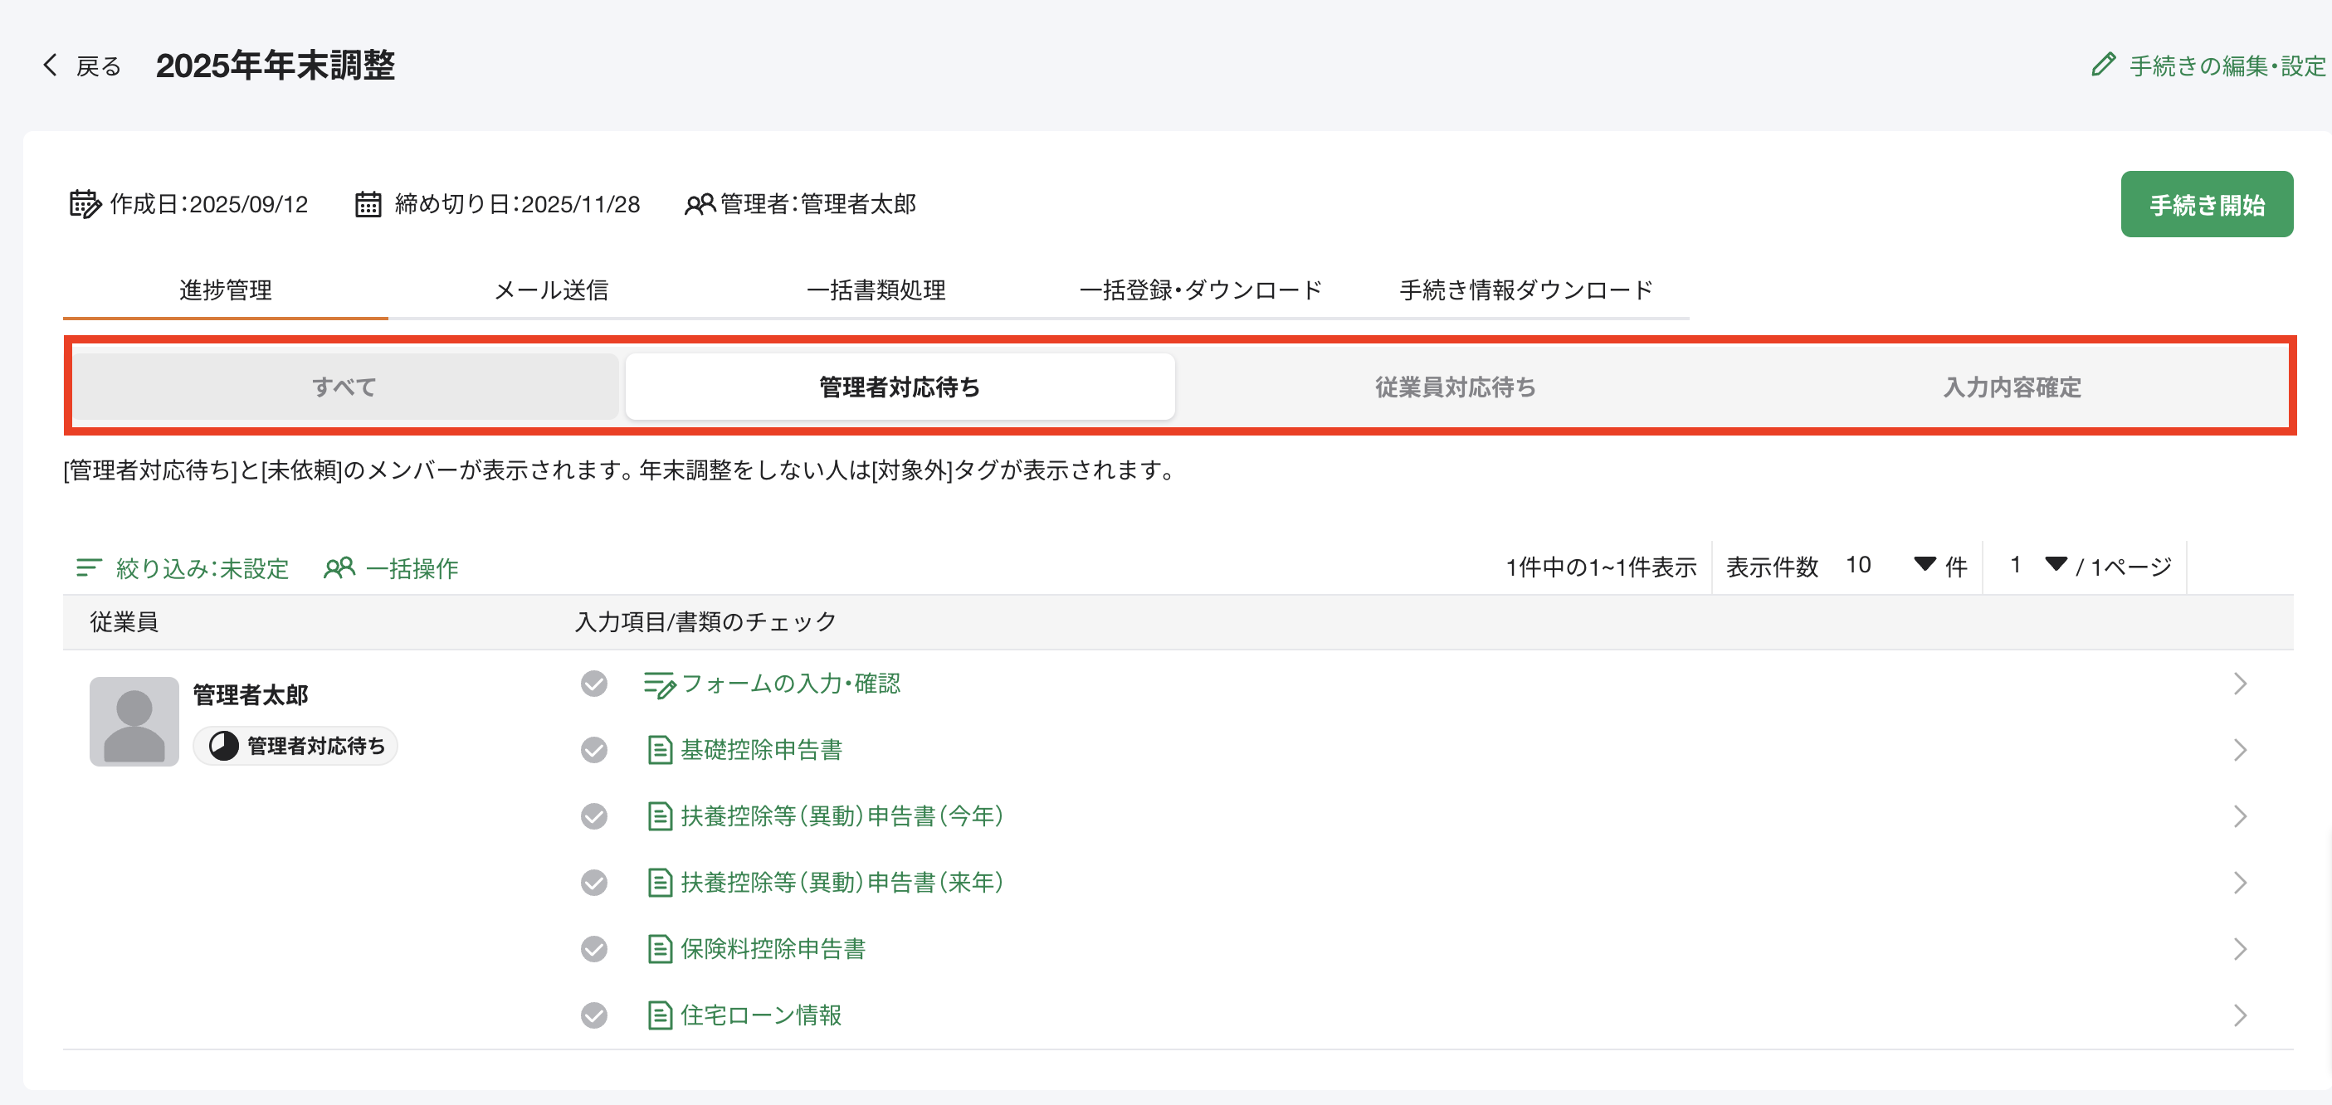Open the 基礎控除申告書 link
The width and height of the screenshot is (2332, 1105).
(x=760, y=750)
